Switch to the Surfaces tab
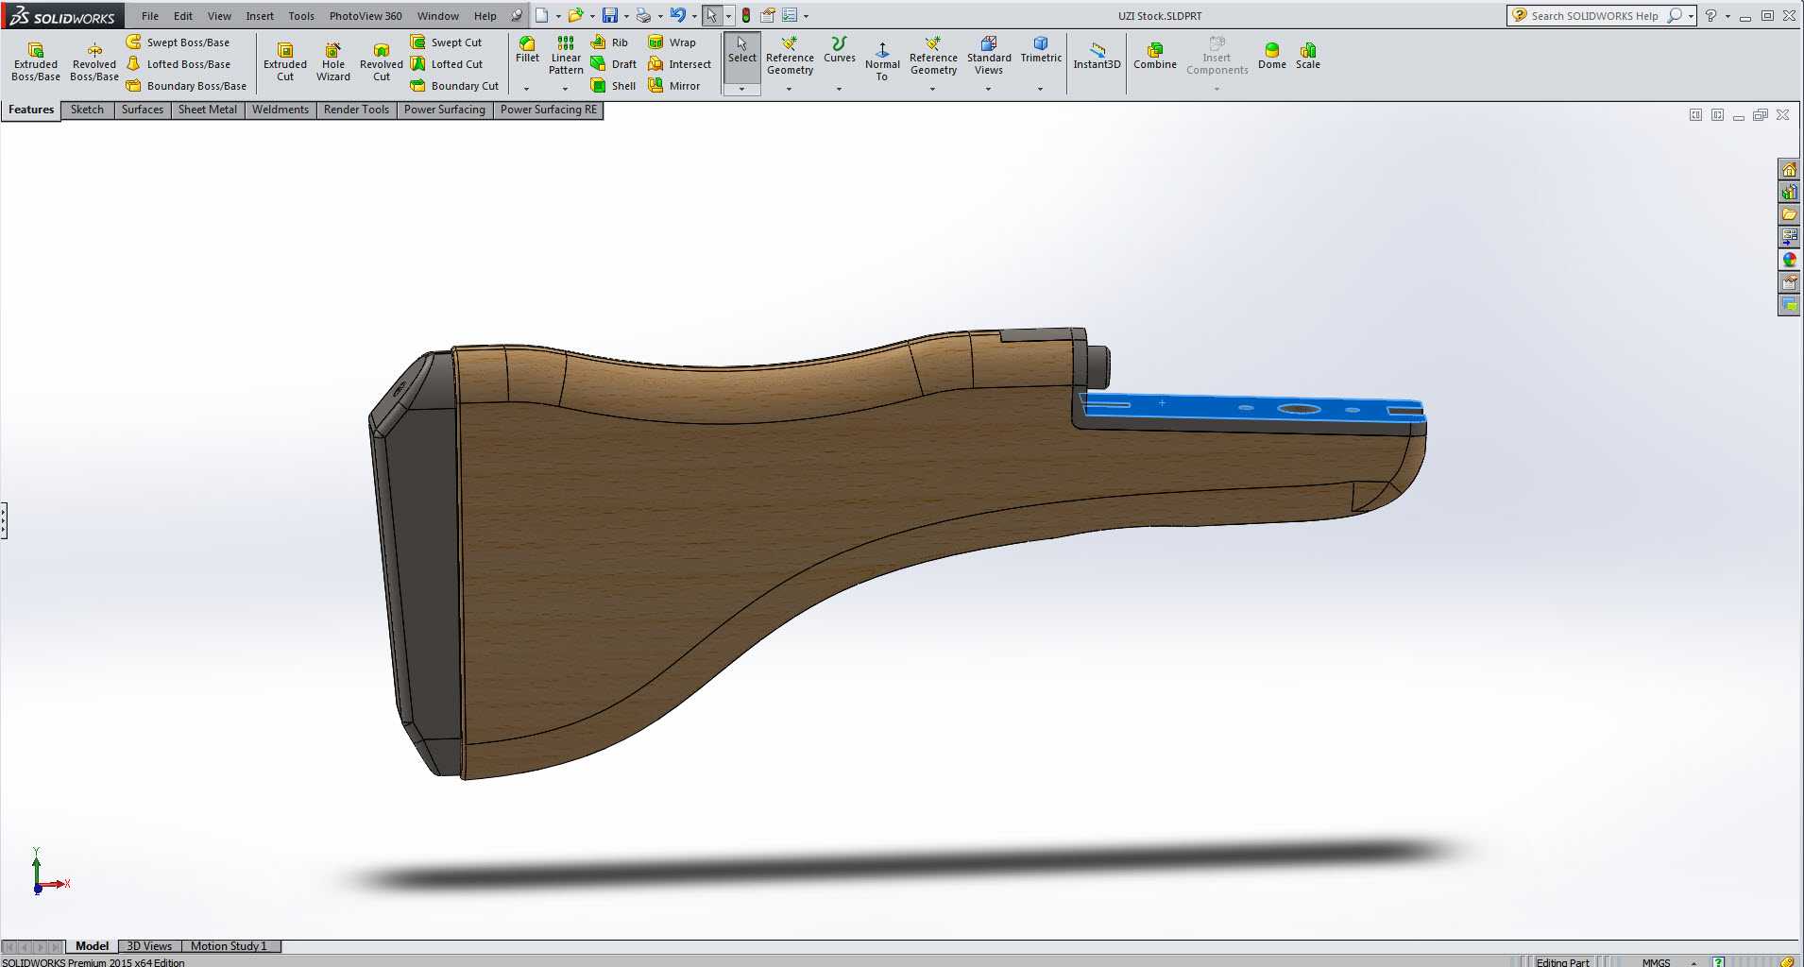 click(143, 110)
